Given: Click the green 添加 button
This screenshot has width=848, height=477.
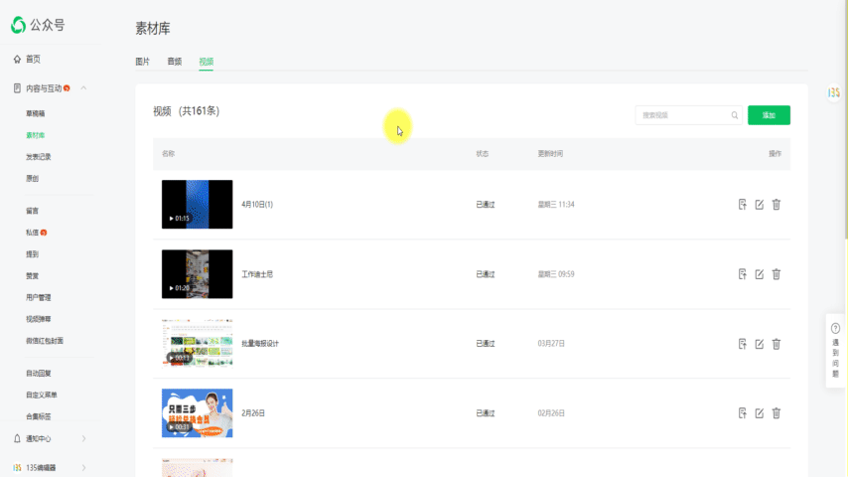Looking at the screenshot, I should 769,115.
